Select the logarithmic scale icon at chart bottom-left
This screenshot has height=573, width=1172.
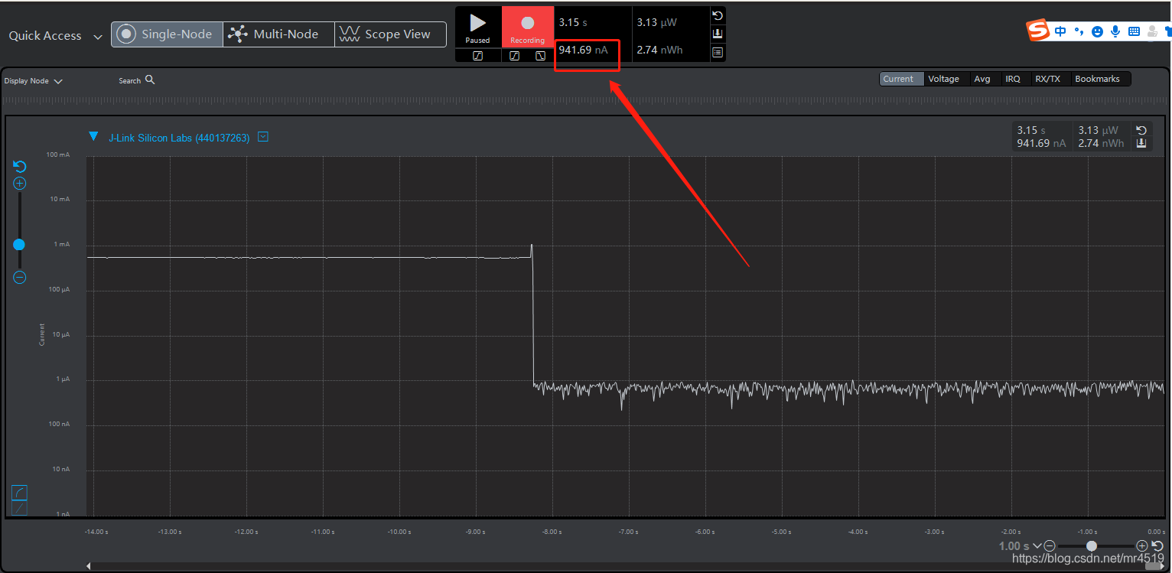(x=20, y=492)
